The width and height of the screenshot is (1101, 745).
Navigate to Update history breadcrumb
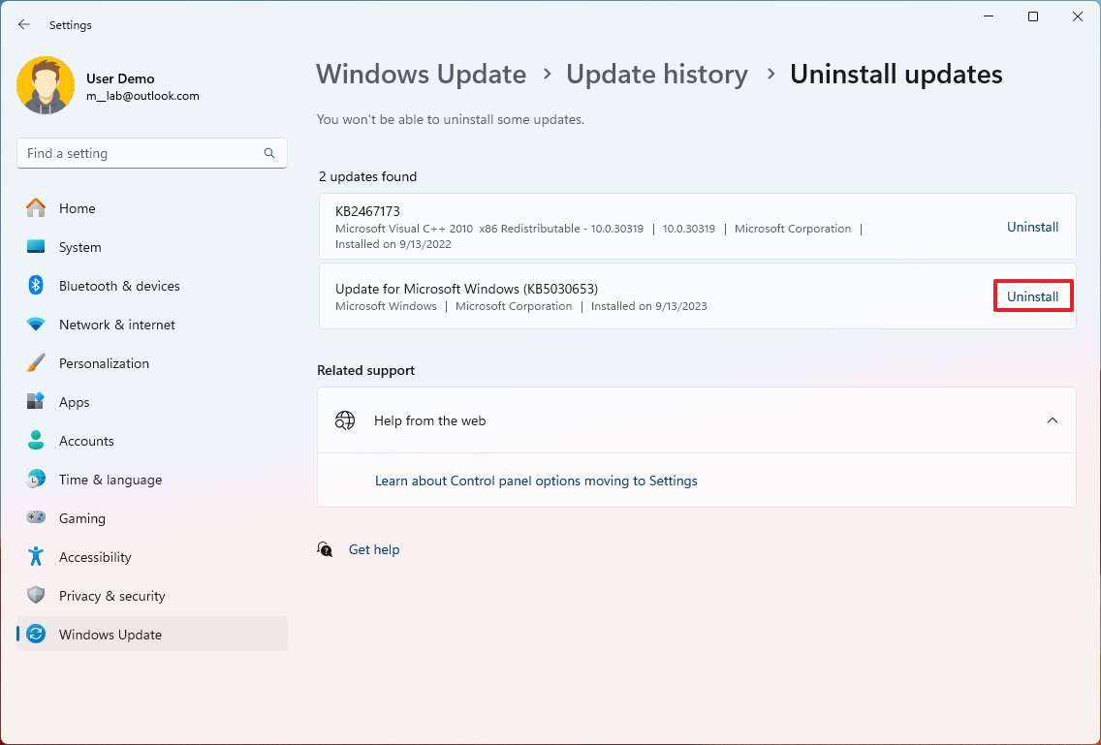pyautogui.click(x=657, y=74)
